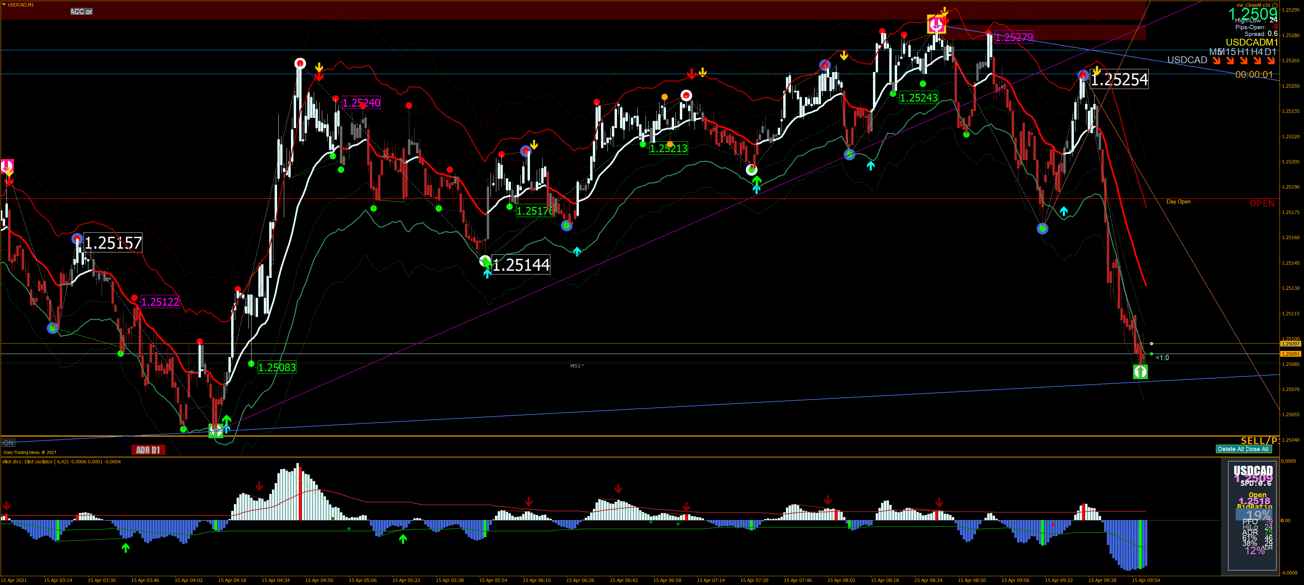Click the pink sell-signal box at chart top

pos(936,24)
